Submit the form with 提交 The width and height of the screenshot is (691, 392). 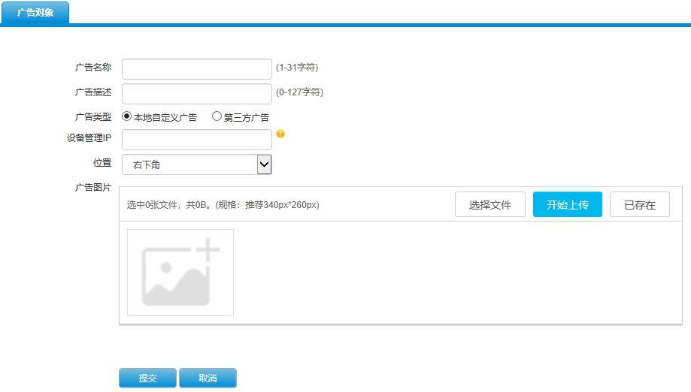147,378
